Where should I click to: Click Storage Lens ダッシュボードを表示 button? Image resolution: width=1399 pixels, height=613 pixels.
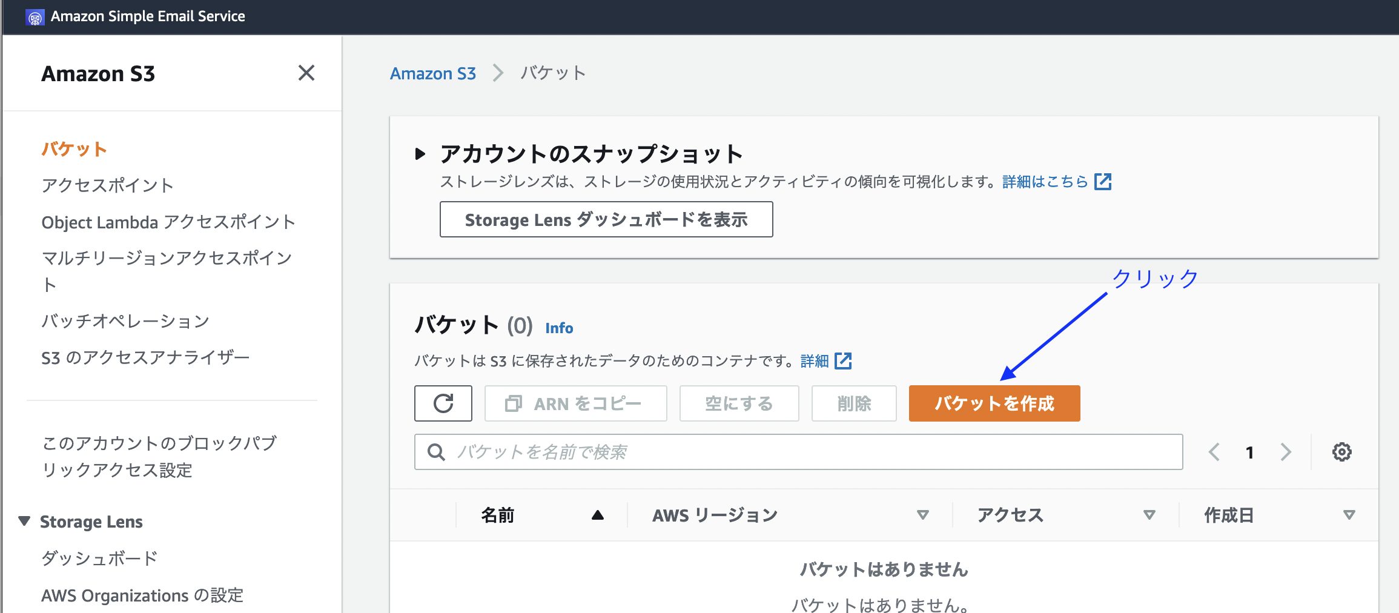(606, 219)
